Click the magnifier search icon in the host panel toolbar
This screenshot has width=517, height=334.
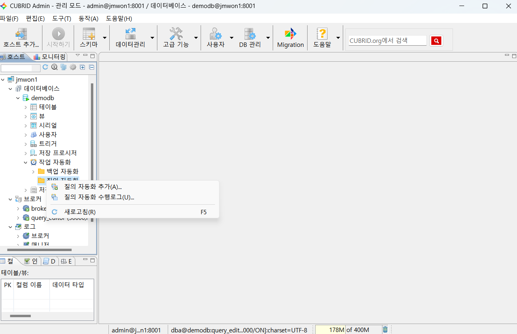pyautogui.click(x=54, y=67)
